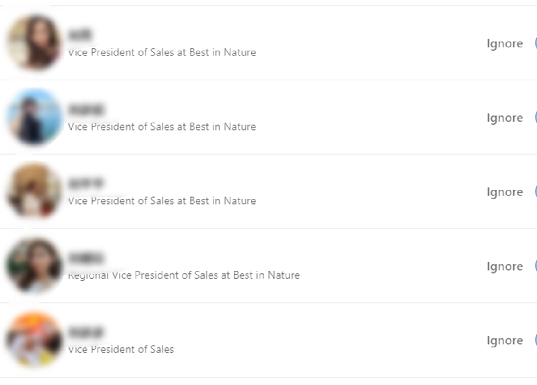The width and height of the screenshot is (537, 385).
Task: Ignore the second Vice President of Sales invitation
Action: coord(504,118)
